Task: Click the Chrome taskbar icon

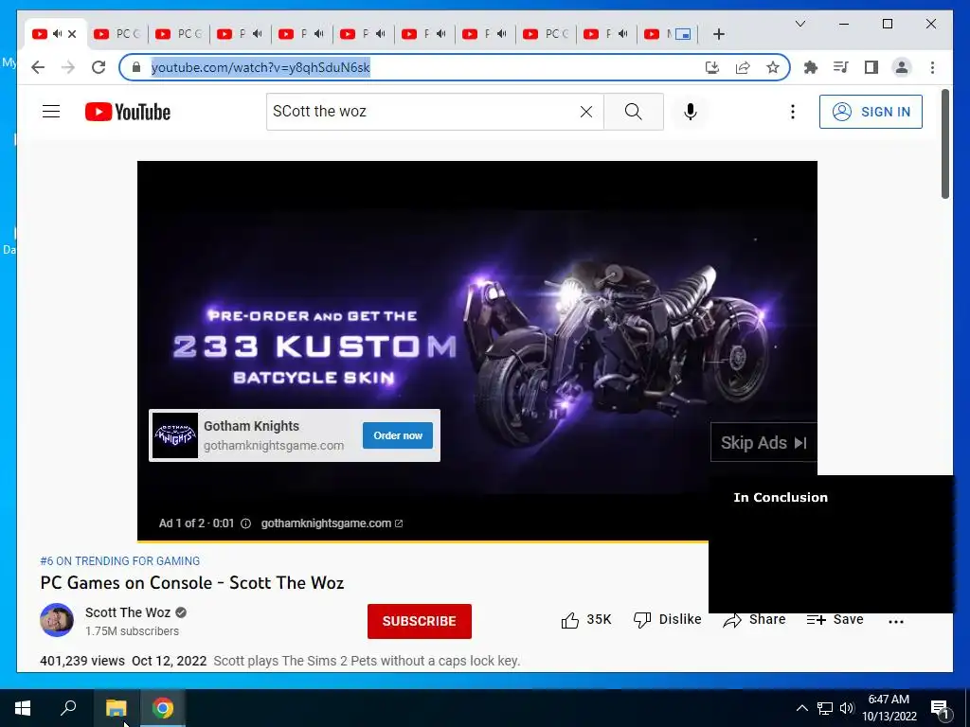Action: click(x=163, y=708)
